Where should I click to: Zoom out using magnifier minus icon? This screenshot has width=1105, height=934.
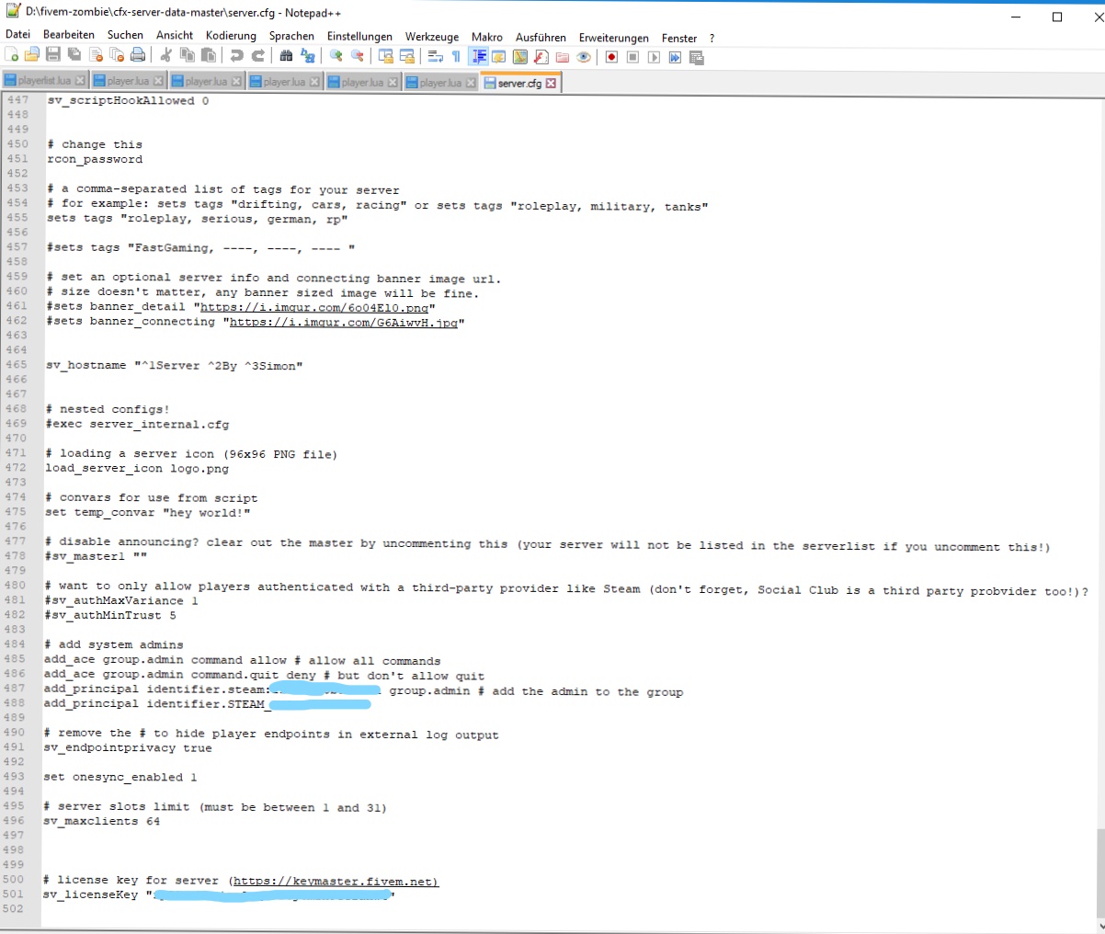pyautogui.click(x=358, y=56)
